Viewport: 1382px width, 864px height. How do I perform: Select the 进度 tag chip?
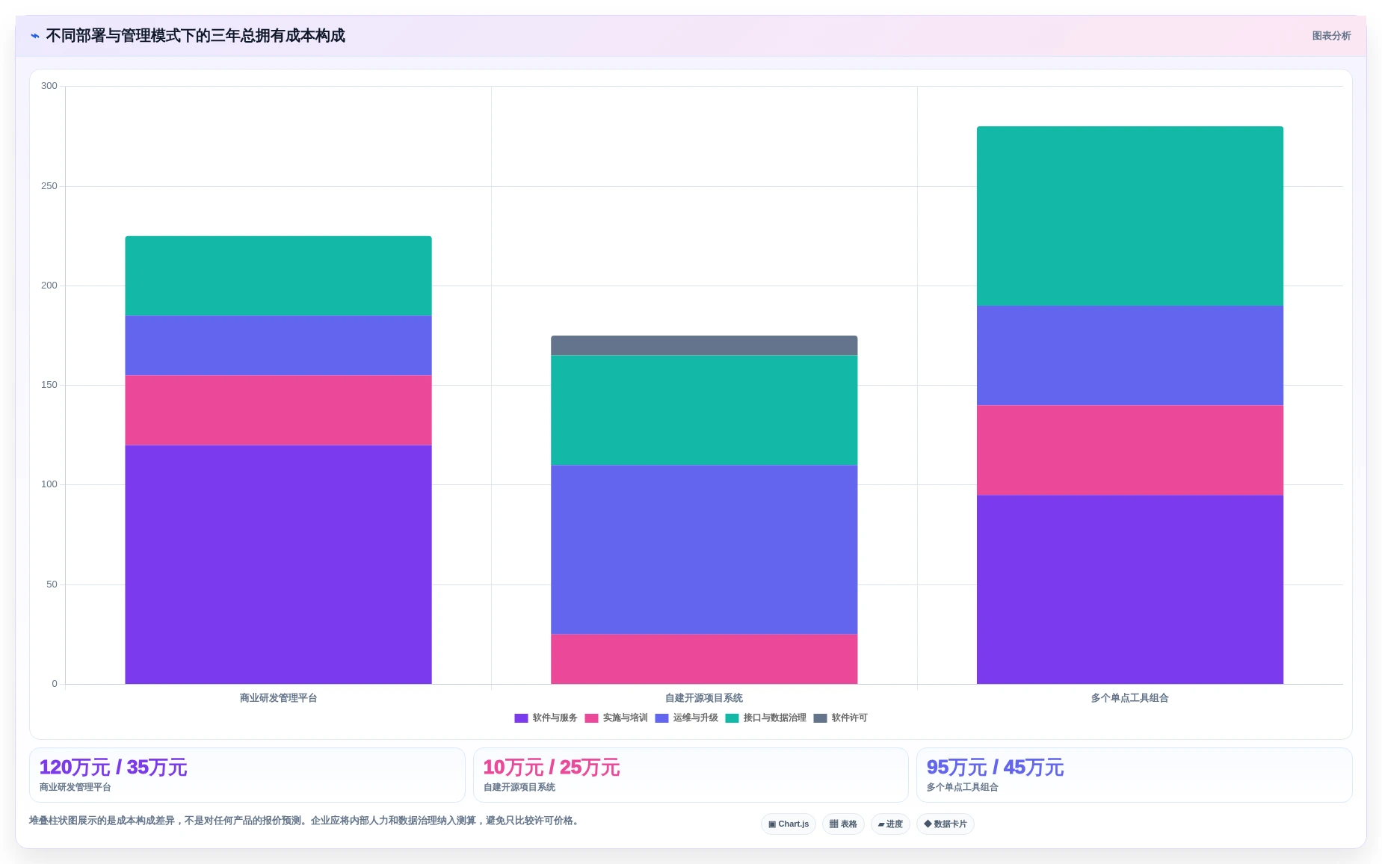[890, 824]
